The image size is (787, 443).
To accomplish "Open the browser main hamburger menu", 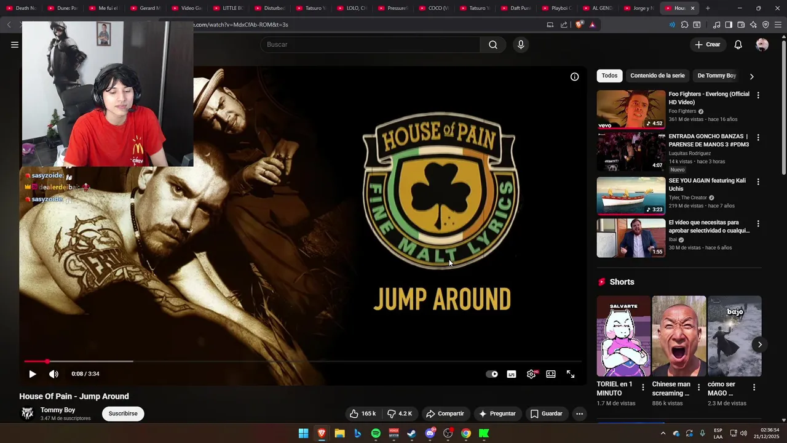I will (778, 25).
